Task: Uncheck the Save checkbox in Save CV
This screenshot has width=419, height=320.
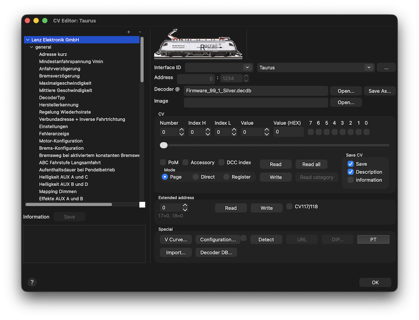Action: pos(351,164)
